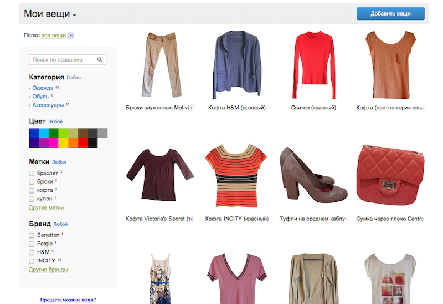Open the light-brown top thumbnail
This screenshot has width=443, height=304.
(390, 65)
